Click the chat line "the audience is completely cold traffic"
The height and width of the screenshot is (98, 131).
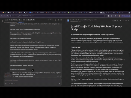[x=21, y=38]
